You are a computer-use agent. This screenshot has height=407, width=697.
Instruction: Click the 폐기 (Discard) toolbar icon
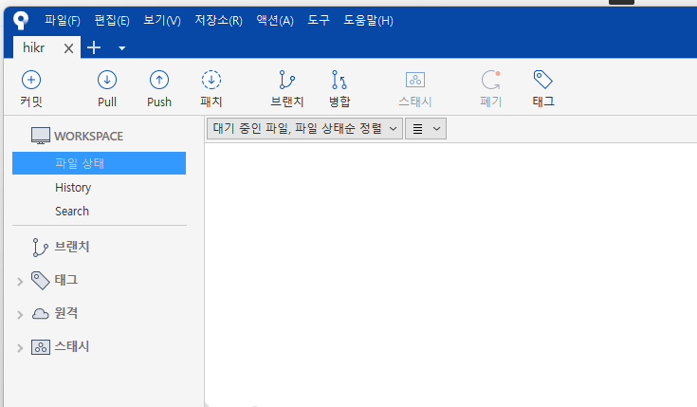click(x=491, y=80)
